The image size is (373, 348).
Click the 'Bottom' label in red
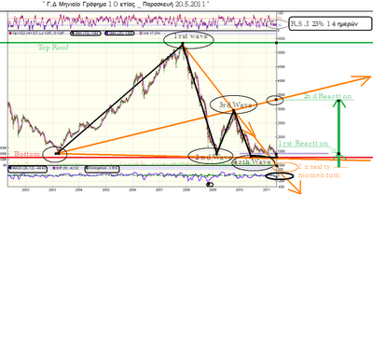27,154
